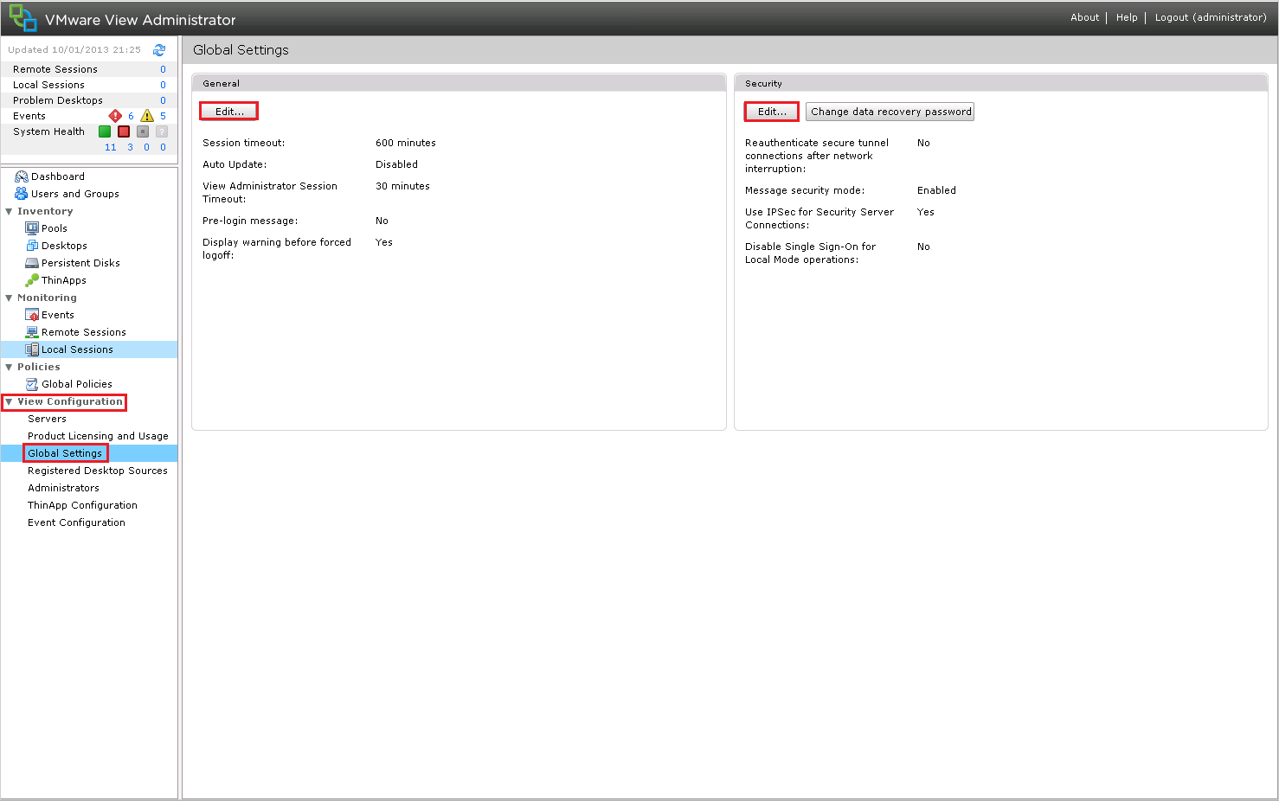Click Change data recovery password button
Viewport: 1279px width, 801px height.
(890, 112)
